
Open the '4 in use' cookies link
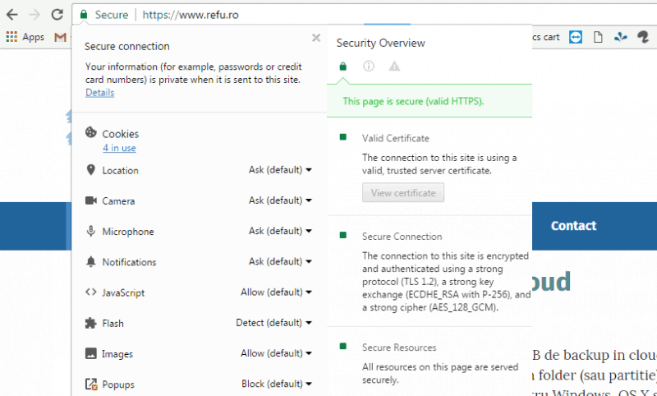tap(119, 149)
